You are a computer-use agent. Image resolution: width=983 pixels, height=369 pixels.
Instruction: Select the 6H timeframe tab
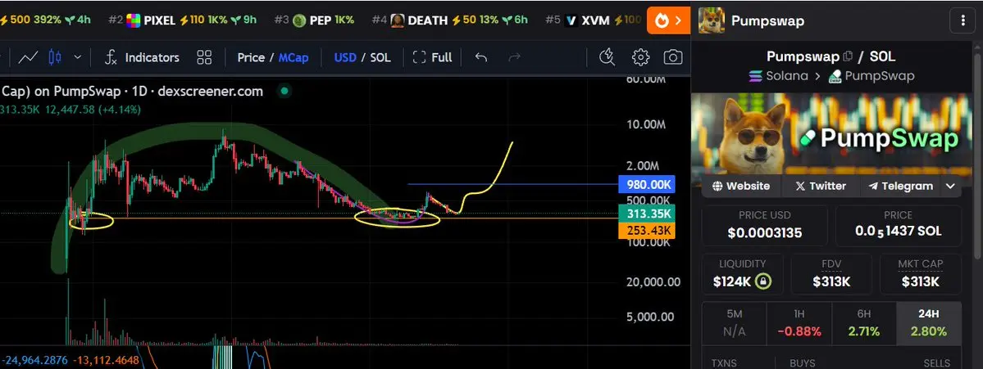[864, 324]
